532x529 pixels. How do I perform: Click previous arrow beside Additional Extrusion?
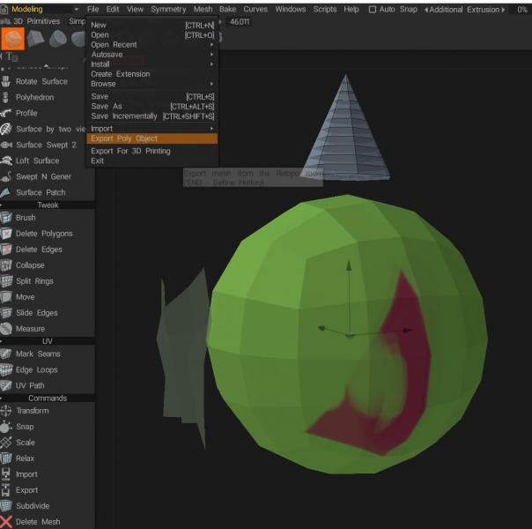coord(426,10)
